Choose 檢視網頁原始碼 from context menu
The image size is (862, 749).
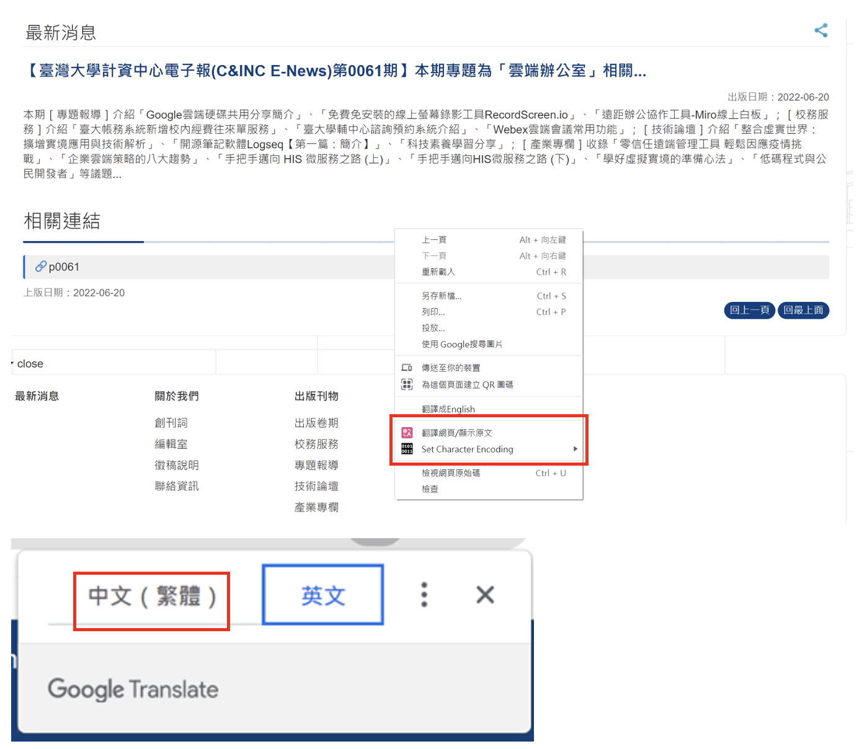[x=489, y=473]
